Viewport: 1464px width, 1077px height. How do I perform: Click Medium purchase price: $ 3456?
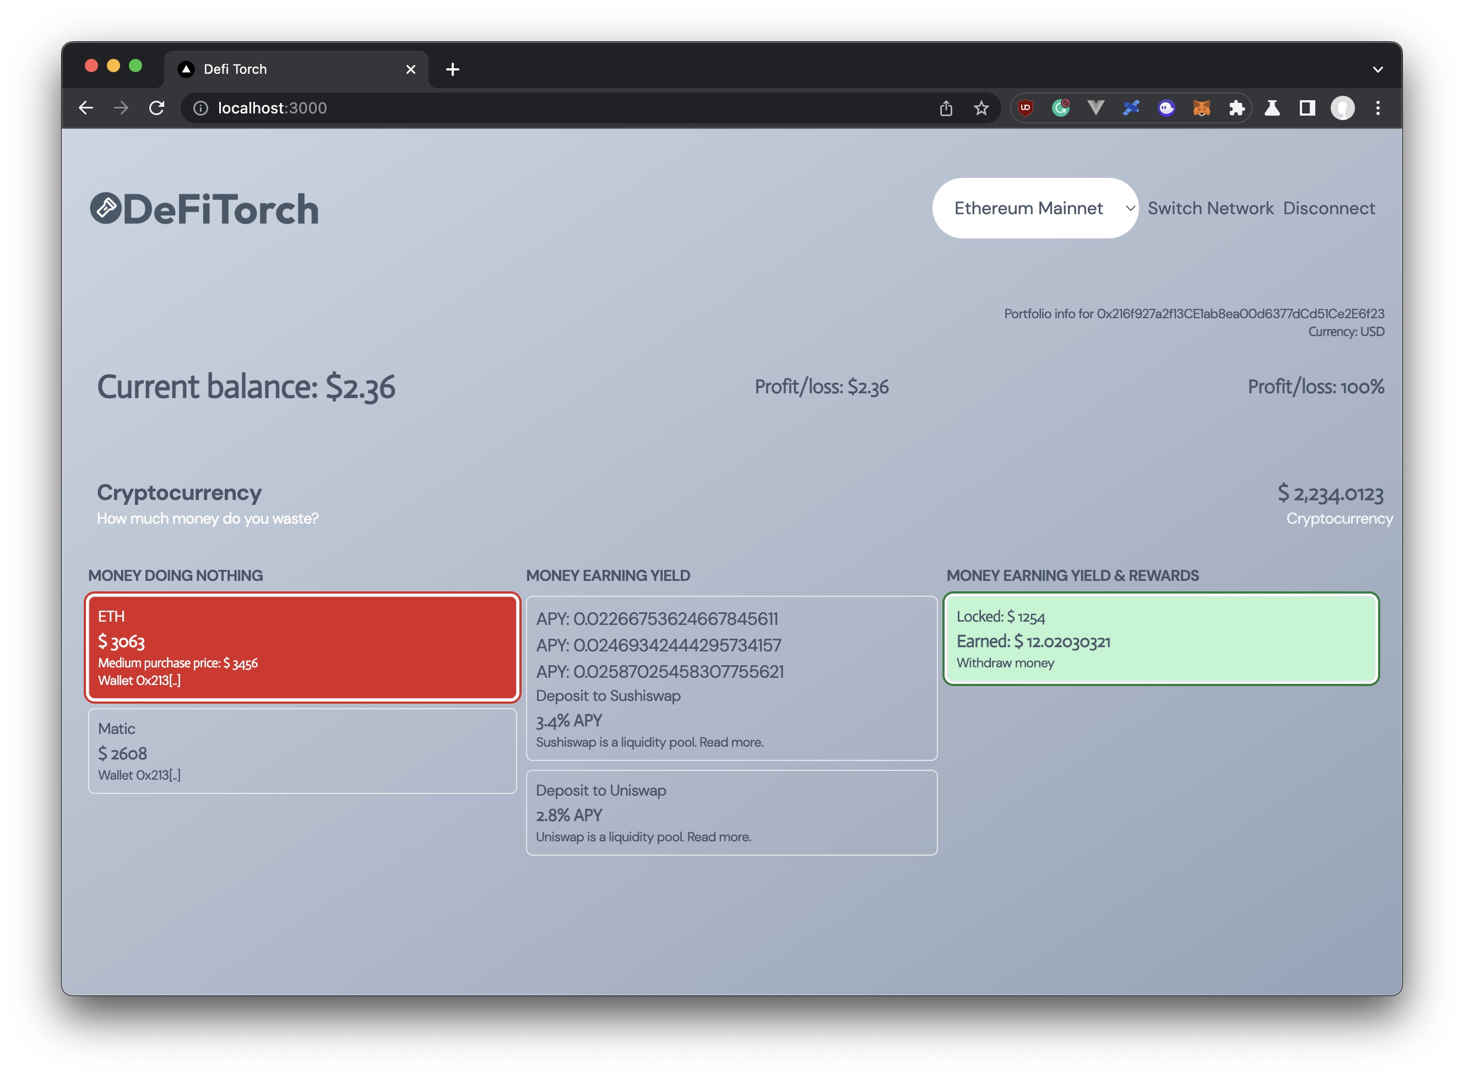(x=178, y=663)
